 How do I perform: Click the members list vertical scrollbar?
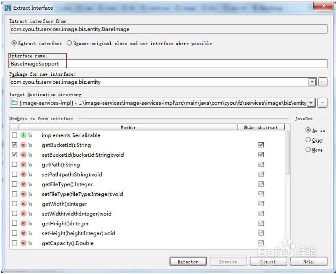[288, 153]
